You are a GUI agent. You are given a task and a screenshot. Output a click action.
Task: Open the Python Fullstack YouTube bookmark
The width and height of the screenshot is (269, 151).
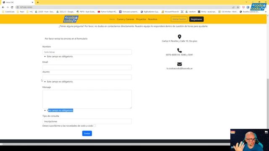click(107, 12)
